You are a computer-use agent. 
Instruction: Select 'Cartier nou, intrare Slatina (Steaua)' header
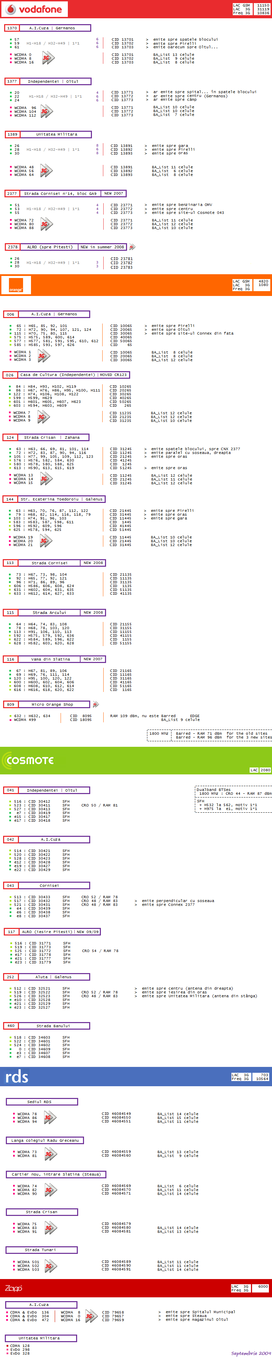[56, 1174]
